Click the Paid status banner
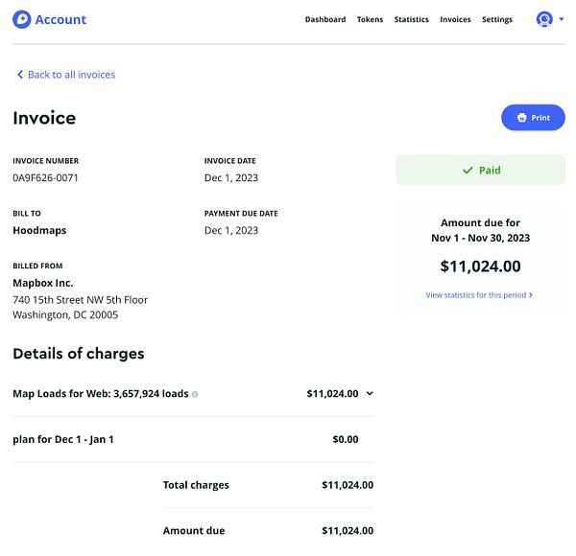Screen dimensions: 576x556 tap(480, 171)
